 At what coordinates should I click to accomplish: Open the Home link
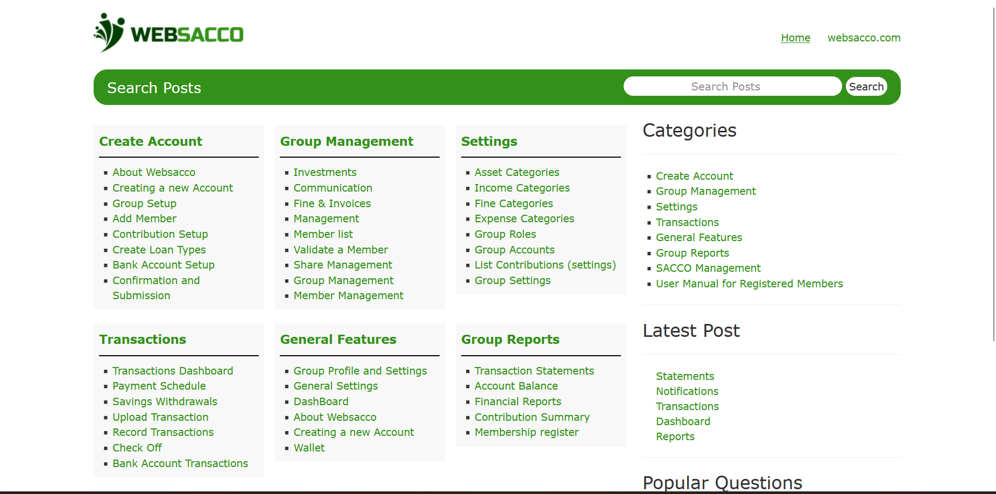[795, 38]
